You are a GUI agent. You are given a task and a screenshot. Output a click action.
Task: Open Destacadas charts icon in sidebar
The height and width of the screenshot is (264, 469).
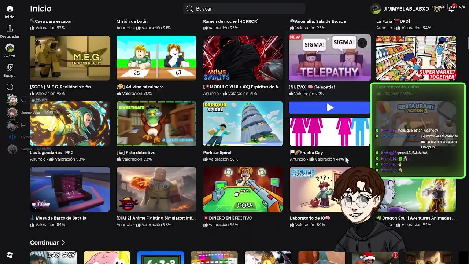point(10,29)
